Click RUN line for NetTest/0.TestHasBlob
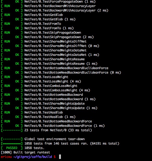 (32, 112)
